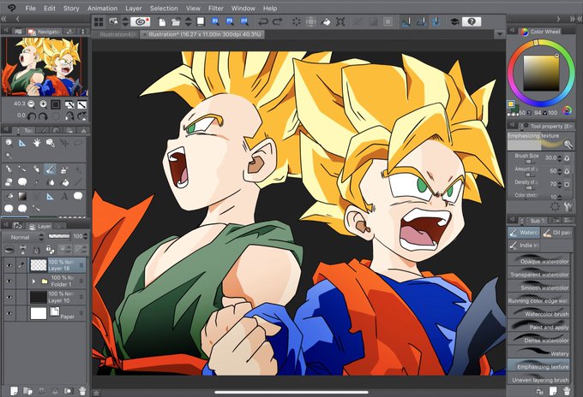Image resolution: width=583 pixels, height=397 pixels.
Task: Click the Undo arrow in command bar
Action: pyautogui.click(x=263, y=22)
